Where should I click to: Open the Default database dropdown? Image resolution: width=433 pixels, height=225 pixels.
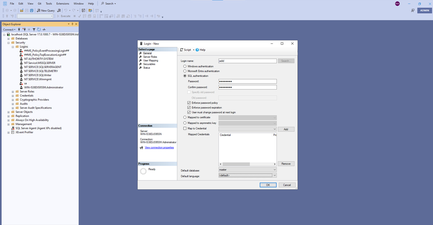pos(275,169)
